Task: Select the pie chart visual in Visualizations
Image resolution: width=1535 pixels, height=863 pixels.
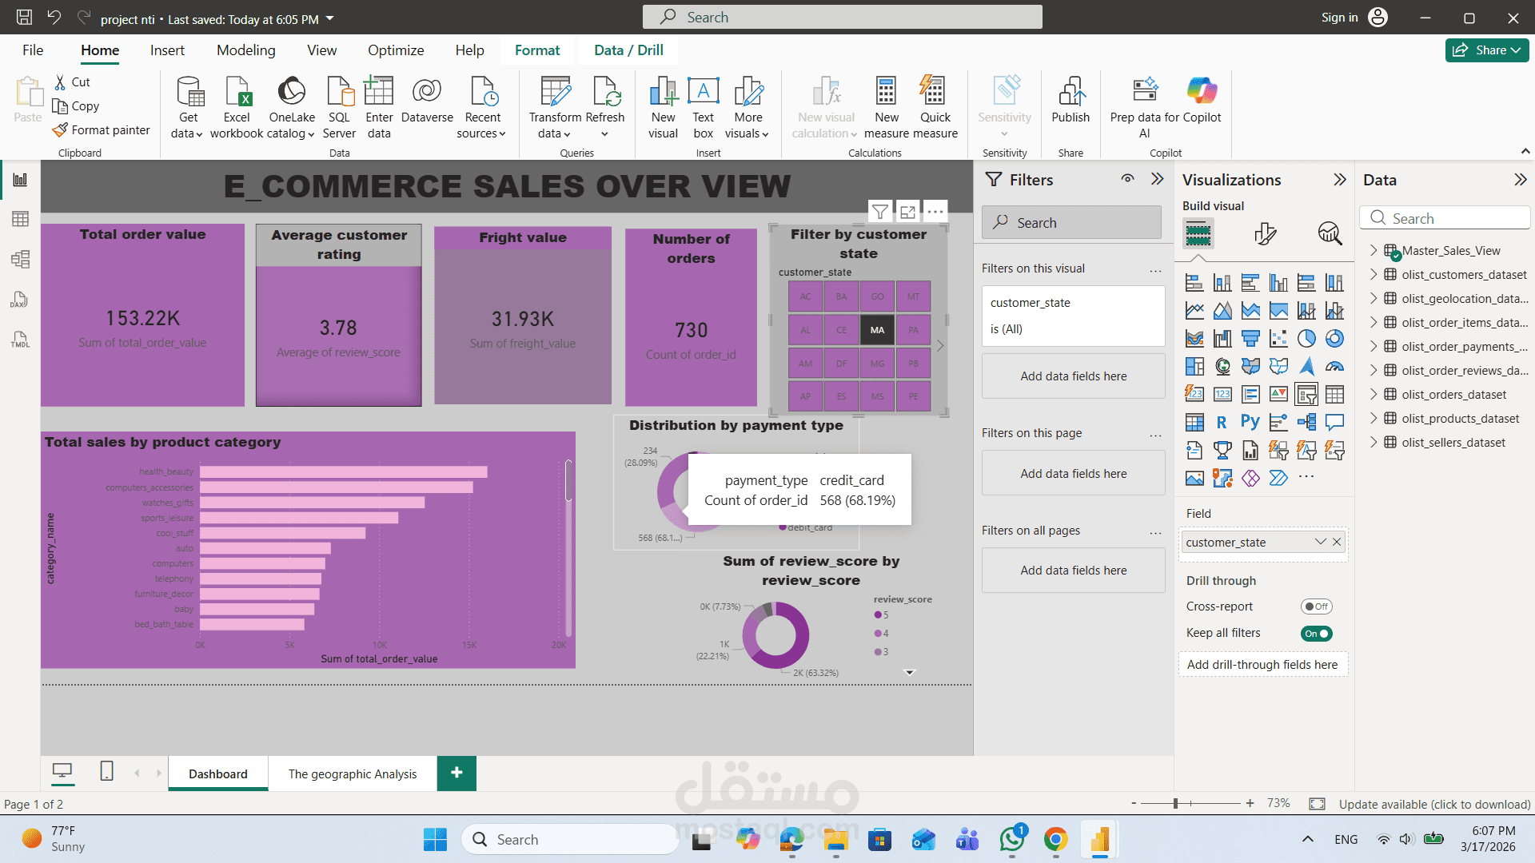Action: [x=1307, y=338]
